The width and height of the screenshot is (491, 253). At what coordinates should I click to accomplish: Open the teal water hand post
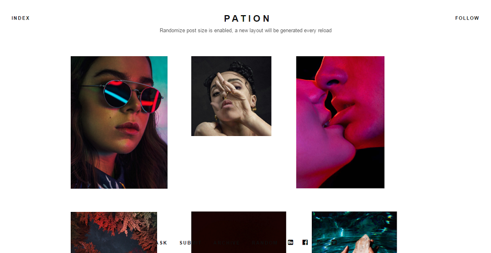[354, 232]
